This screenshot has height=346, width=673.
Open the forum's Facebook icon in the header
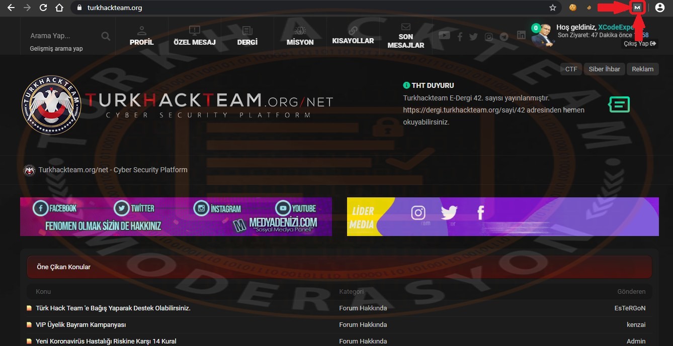pos(460,37)
